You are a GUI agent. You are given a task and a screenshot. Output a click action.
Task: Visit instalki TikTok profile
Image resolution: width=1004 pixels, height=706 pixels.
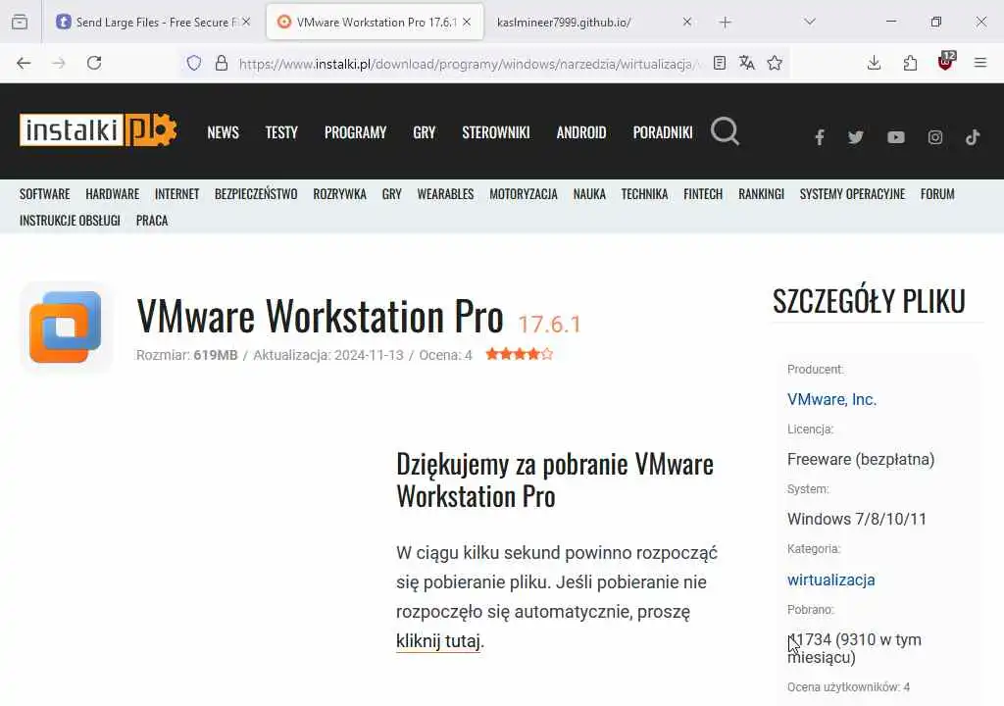coord(973,137)
